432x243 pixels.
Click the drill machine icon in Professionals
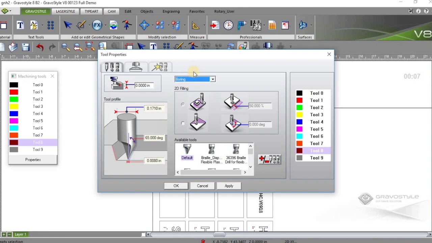[242, 25]
